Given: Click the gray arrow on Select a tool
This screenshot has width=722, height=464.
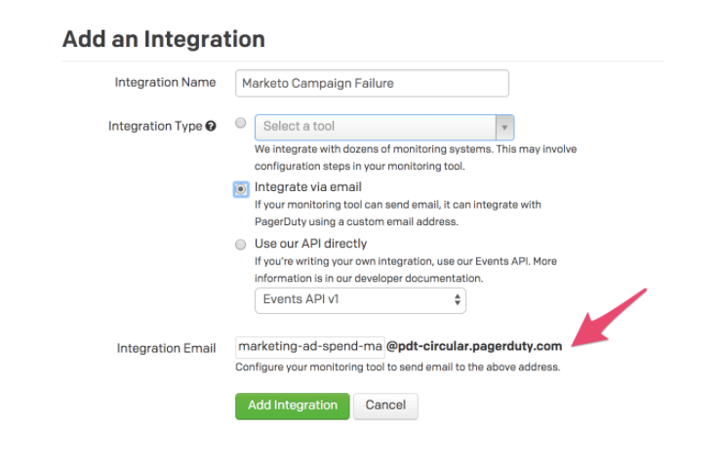Looking at the screenshot, I should 504,127.
